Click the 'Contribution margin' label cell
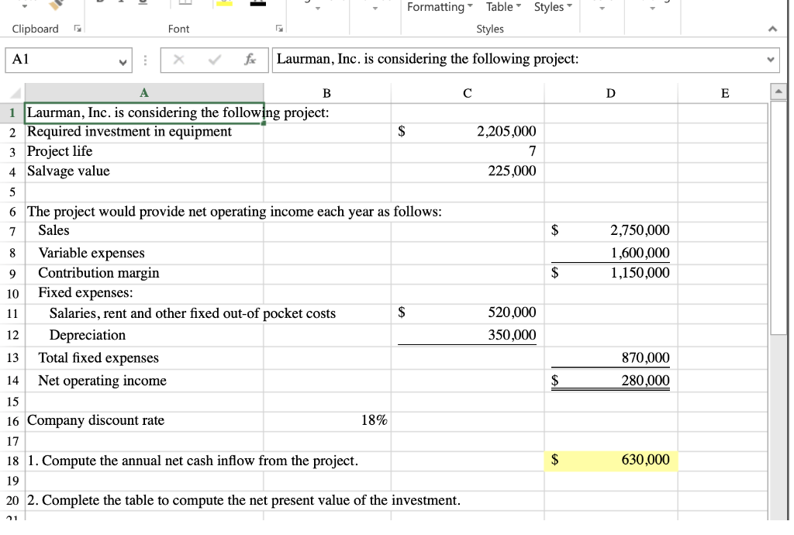794x535 pixels. pyautogui.click(x=143, y=274)
